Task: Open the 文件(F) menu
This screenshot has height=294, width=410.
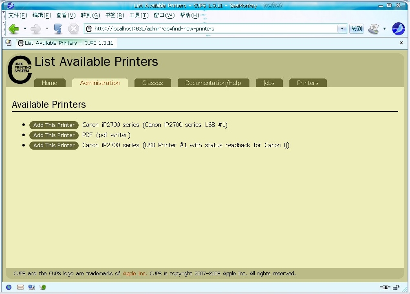Action: [x=18, y=15]
